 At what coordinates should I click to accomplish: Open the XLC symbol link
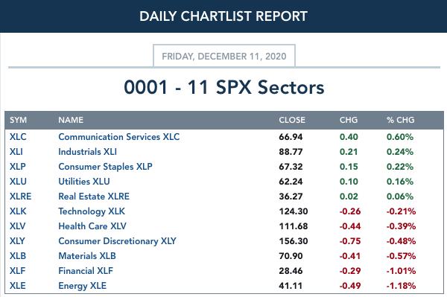[x=18, y=137]
